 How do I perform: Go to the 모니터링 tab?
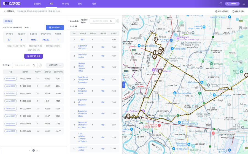pyautogui.click(x=66, y=4)
